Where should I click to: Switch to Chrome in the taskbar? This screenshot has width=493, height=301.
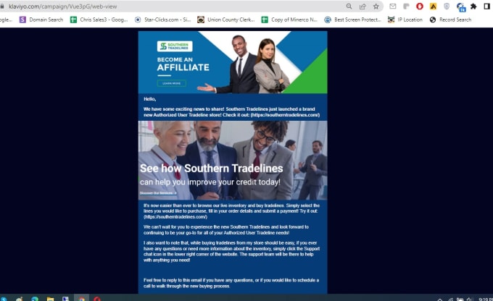pyautogui.click(x=81, y=299)
